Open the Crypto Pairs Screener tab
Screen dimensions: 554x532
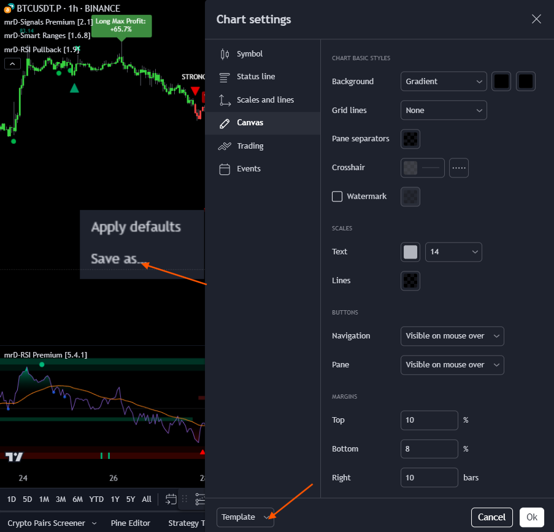(x=46, y=523)
